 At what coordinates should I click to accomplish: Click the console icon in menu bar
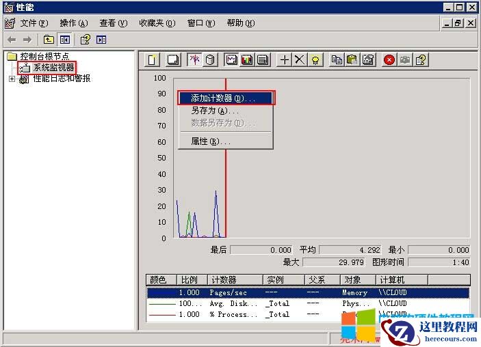pyautogui.click(x=10, y=23)
